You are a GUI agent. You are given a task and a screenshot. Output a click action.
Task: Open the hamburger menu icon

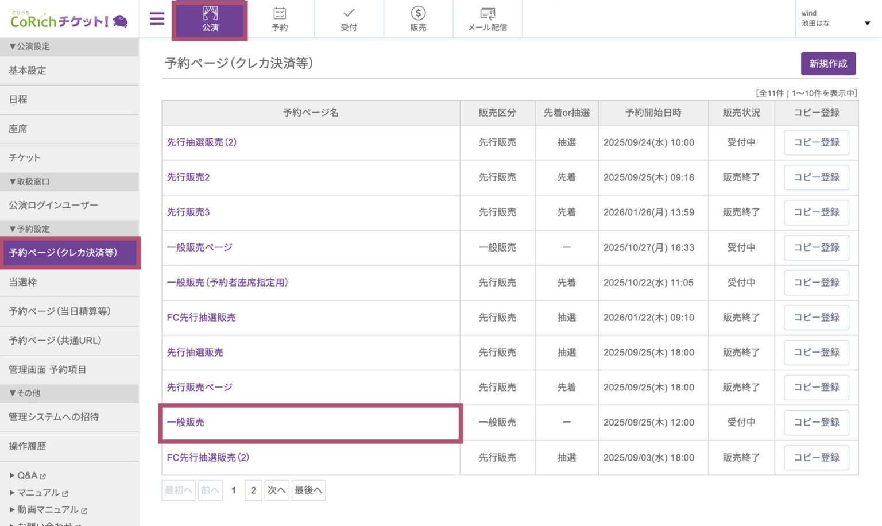point(156,18)
